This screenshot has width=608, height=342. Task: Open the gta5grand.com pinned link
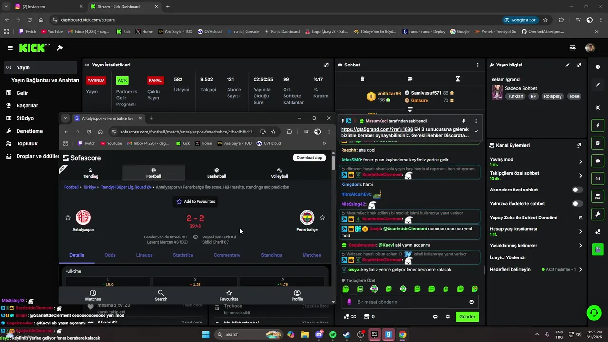tap(377, 129)
